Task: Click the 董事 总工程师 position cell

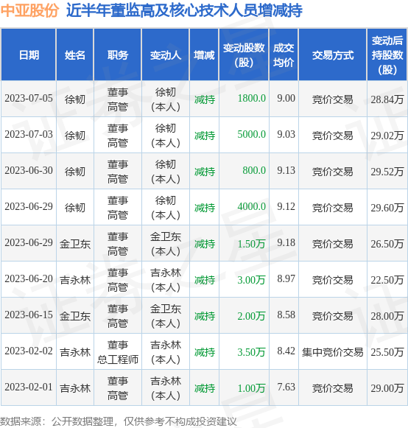Action: point(118,352)
